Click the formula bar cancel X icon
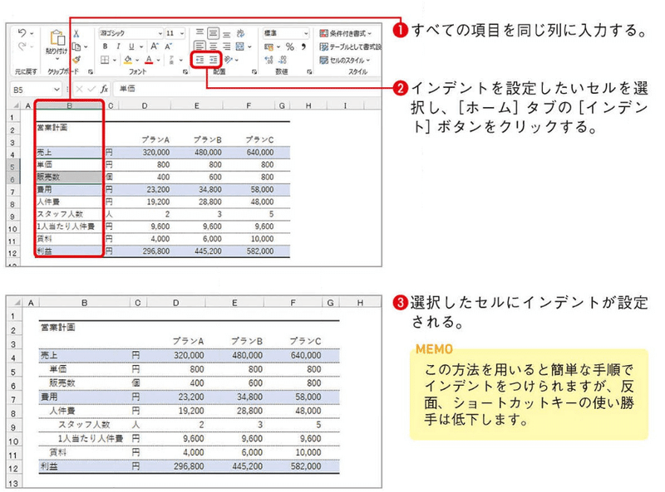665x492 pixels. [79, 90]
